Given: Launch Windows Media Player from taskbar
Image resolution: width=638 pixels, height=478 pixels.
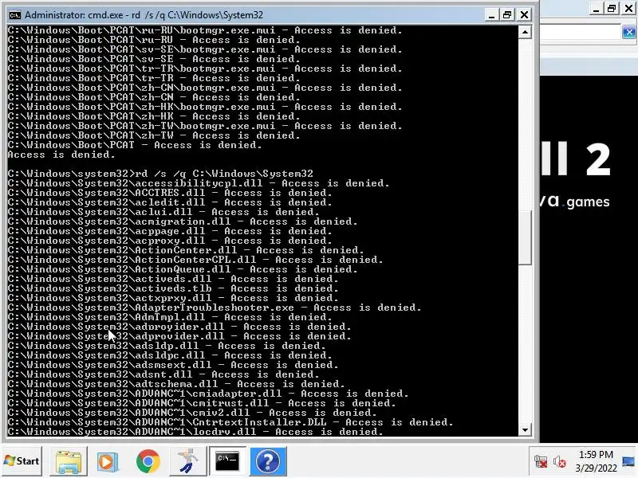Looking at the screenshot, I should click(x=108, y=461).
